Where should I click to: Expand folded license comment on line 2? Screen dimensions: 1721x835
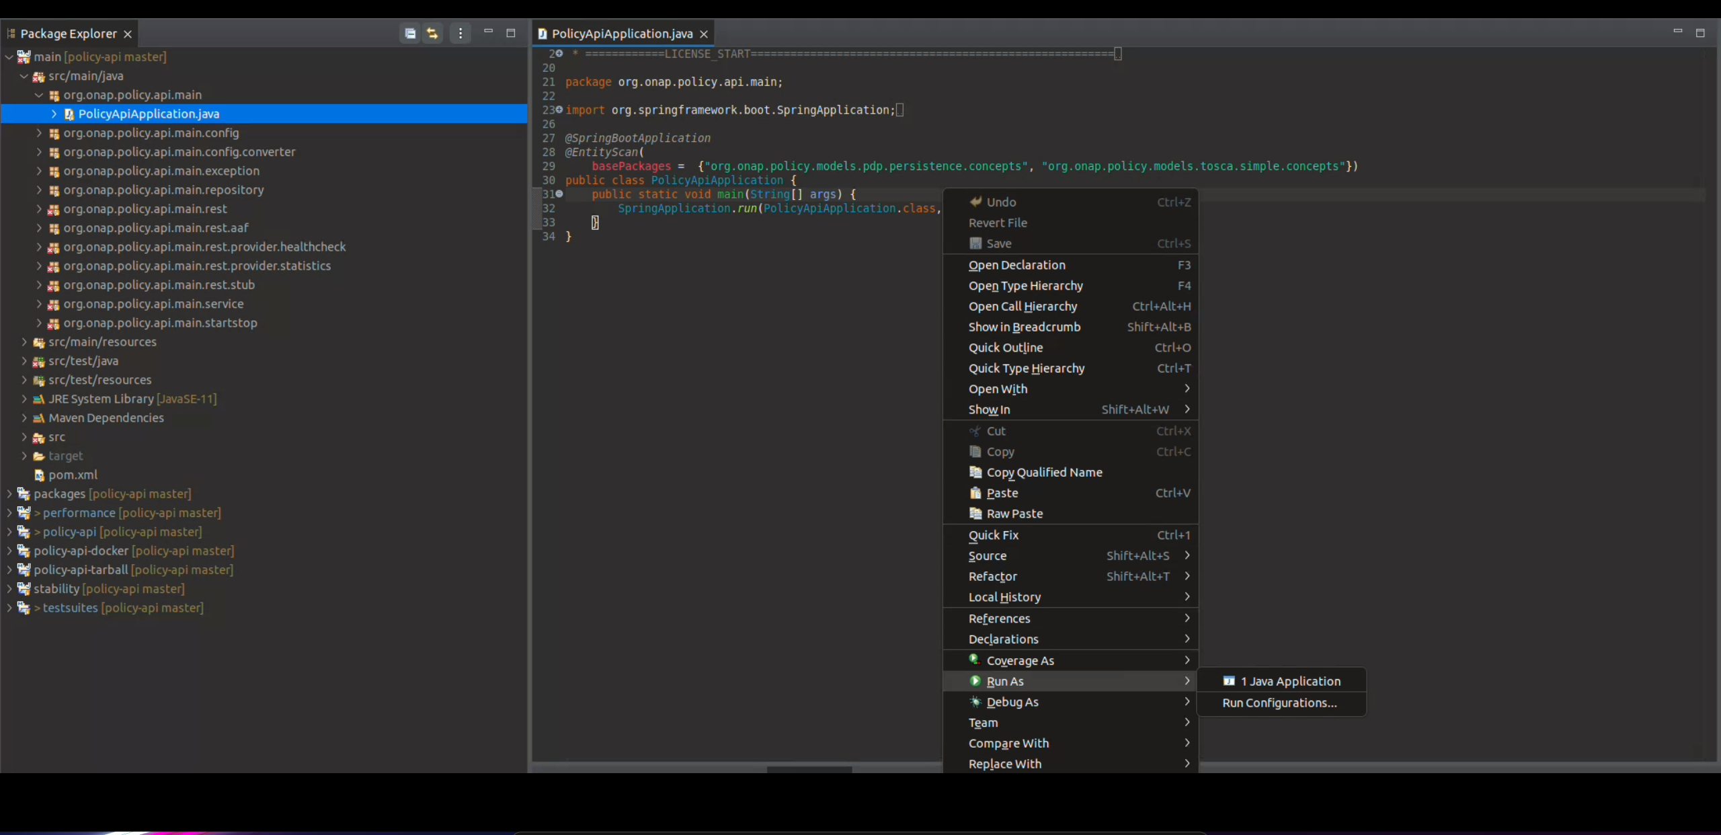(559, 53)
